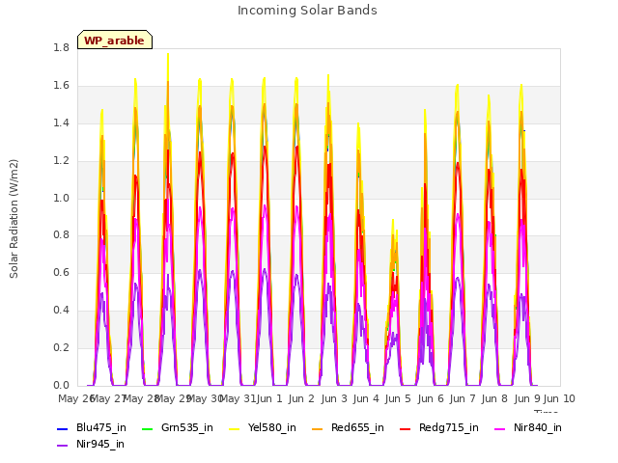Click the blue Blu475_in legend swatch
This screenshot has width=618, height=463.
click(x=62, y=428)
